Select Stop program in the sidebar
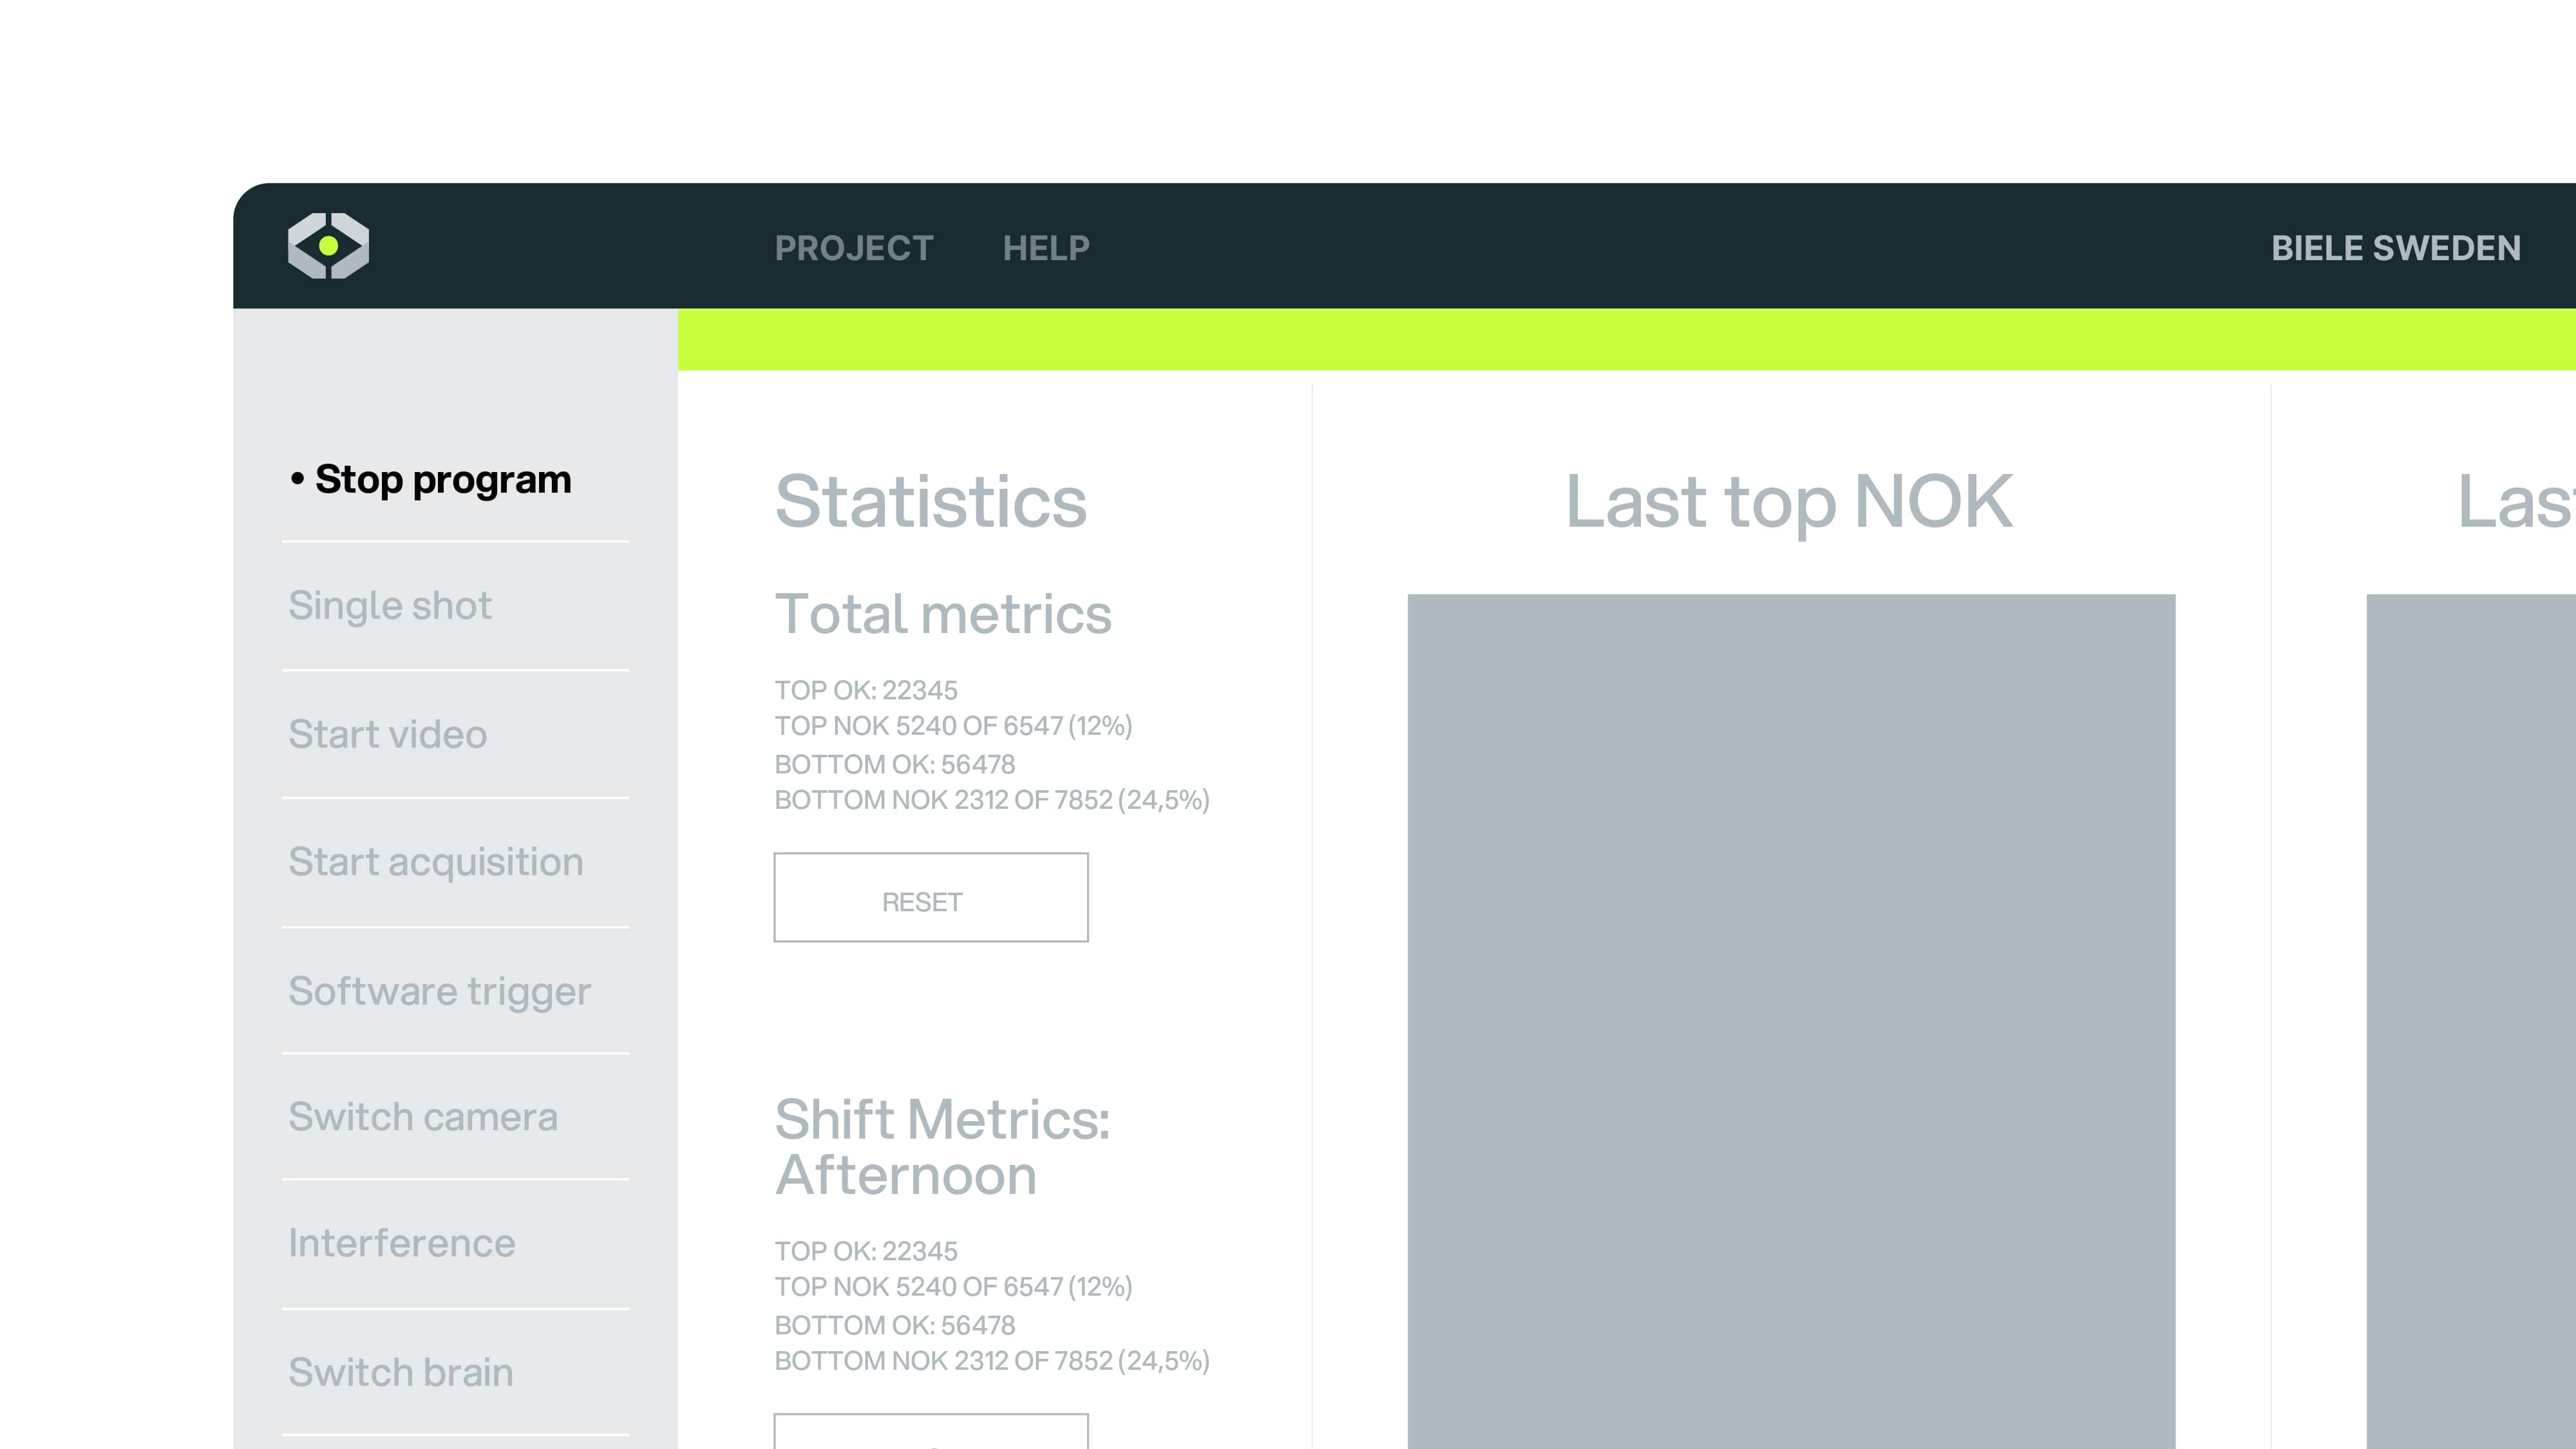This screenshot has height=1449, width=2576. tap(443, 480)
